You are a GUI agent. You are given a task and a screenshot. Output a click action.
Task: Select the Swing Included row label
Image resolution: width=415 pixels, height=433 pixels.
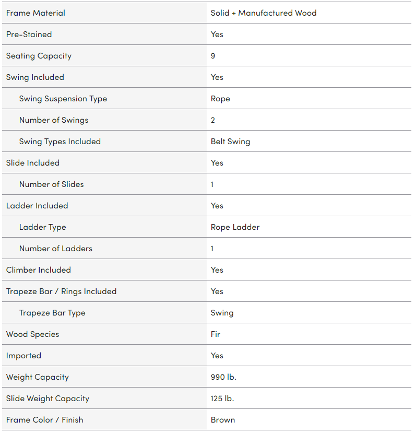coord(35,77)
